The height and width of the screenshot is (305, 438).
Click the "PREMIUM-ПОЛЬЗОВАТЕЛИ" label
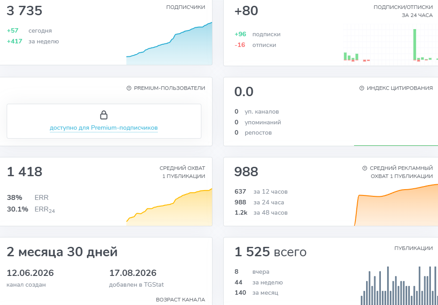point(170,88)
